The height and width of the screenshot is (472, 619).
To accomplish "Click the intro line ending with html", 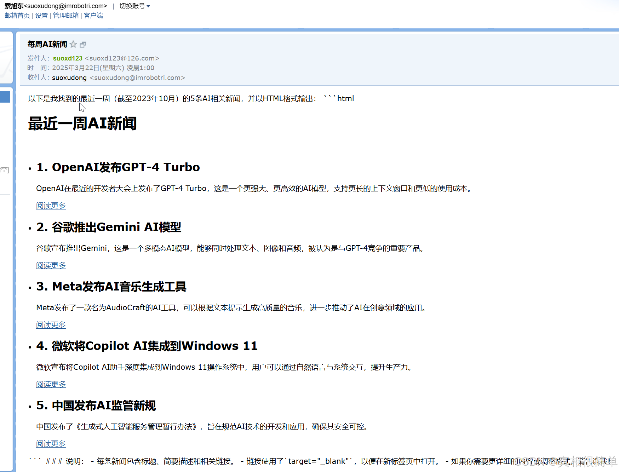I will pyautogui.click(x=191, y=99).
